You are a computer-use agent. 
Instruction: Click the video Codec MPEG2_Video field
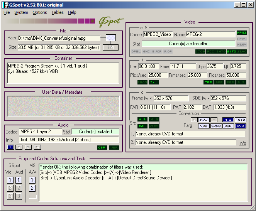click(x=158, y=34)
